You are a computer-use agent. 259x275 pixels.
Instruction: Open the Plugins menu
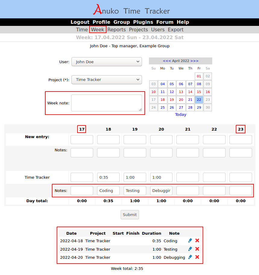click(x=143, y=22)
